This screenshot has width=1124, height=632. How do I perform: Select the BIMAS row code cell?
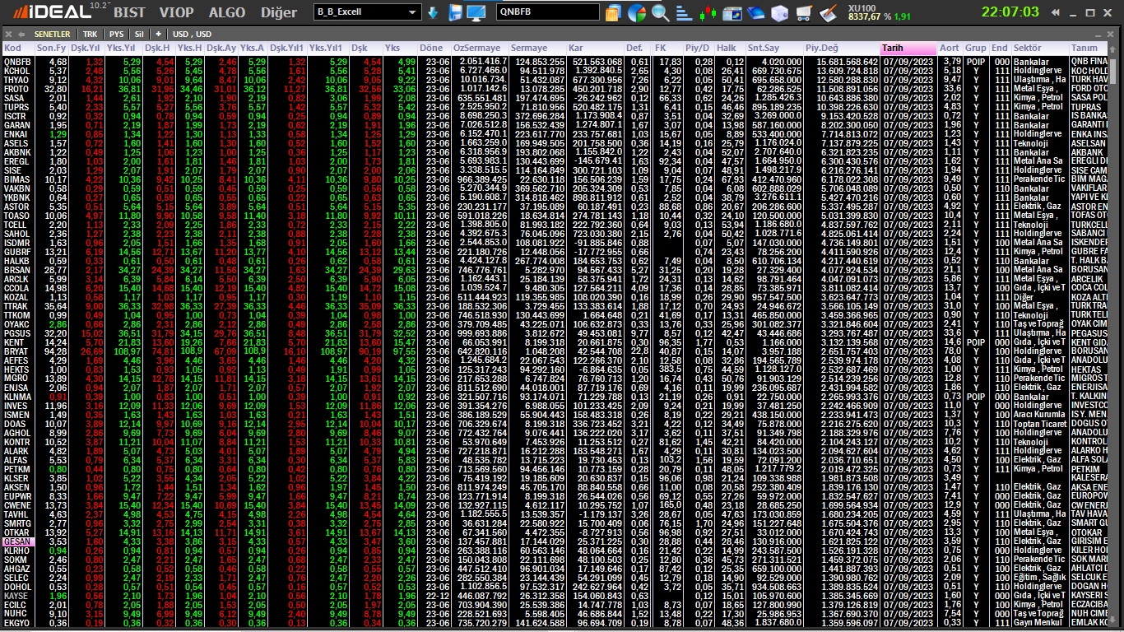pos(17,179)
